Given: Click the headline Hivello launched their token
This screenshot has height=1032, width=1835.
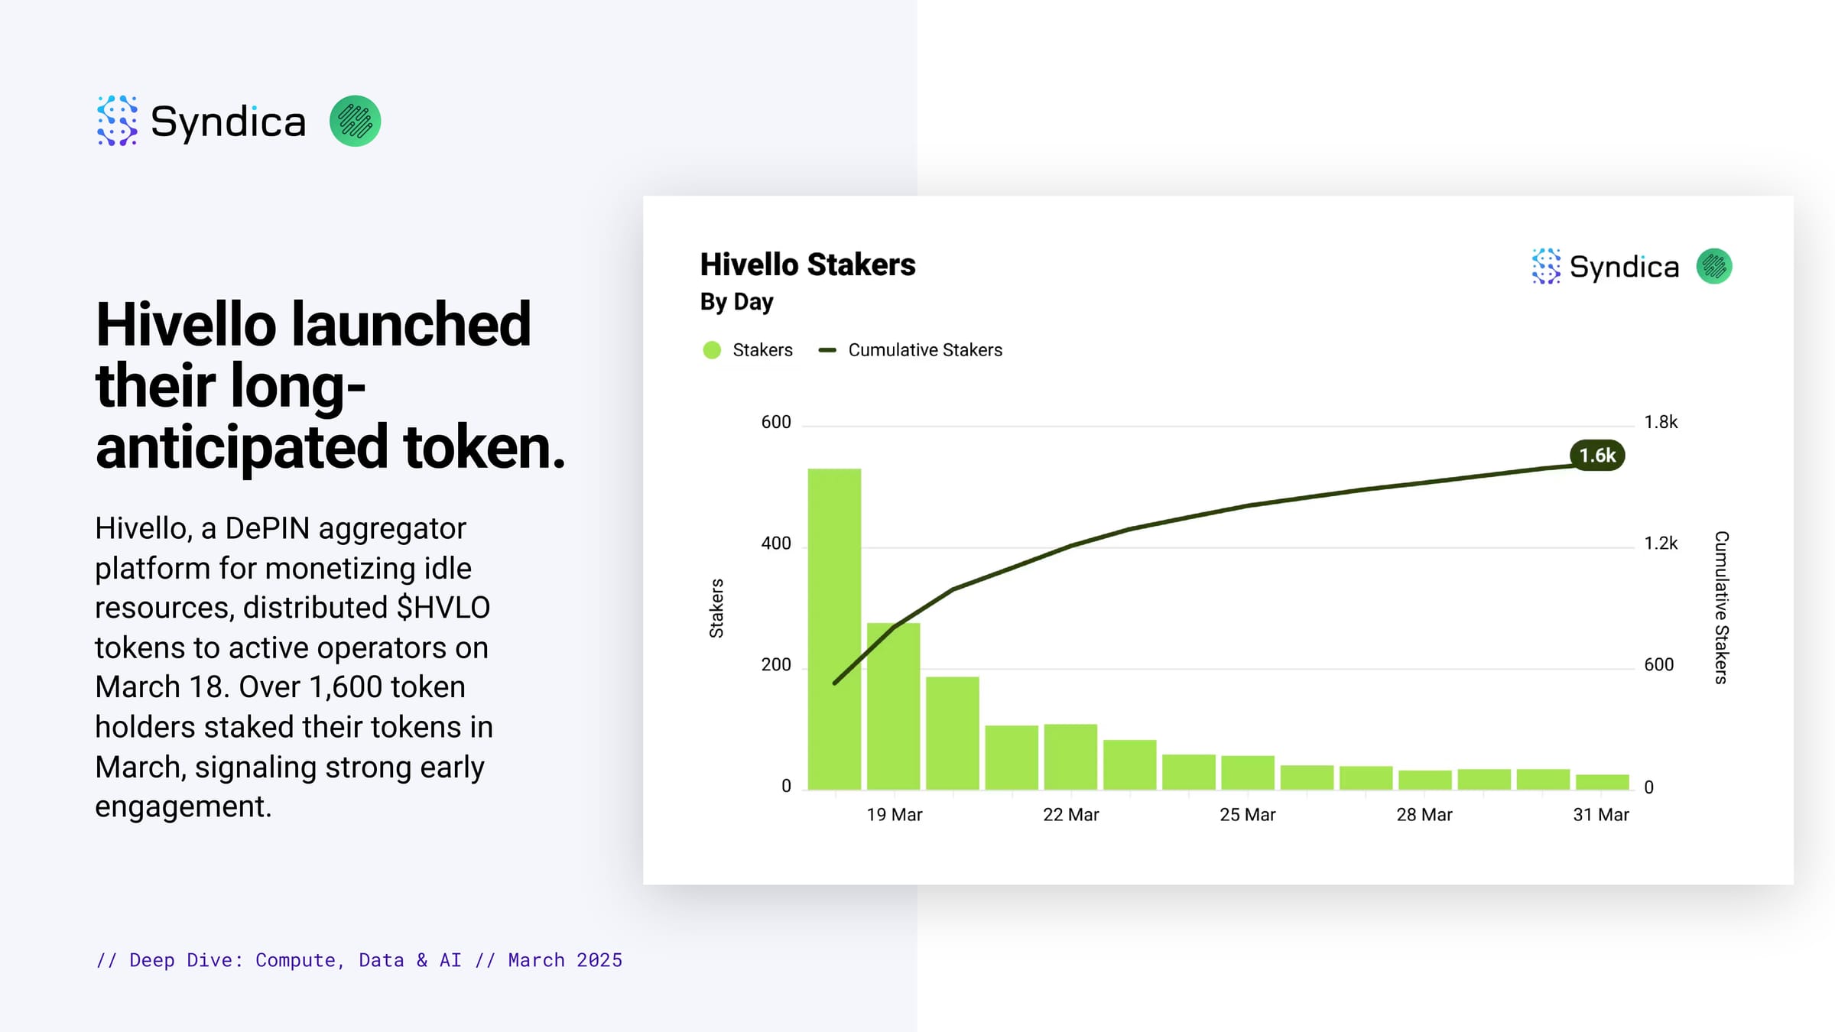Looking at the screenshot, I should [x=330, y=385].
